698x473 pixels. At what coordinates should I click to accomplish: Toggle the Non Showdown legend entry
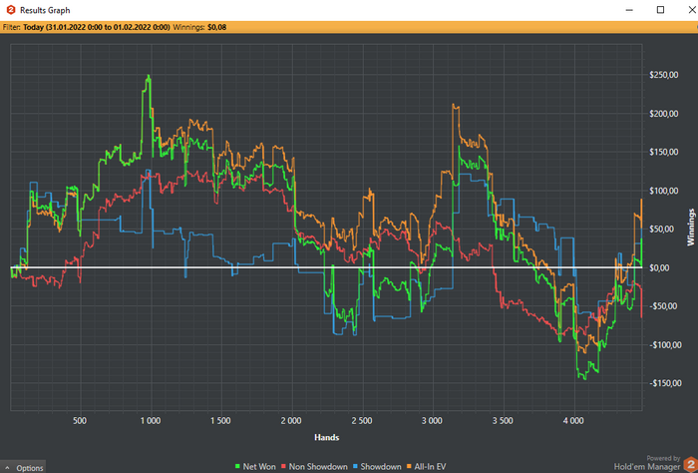[314, 466]
